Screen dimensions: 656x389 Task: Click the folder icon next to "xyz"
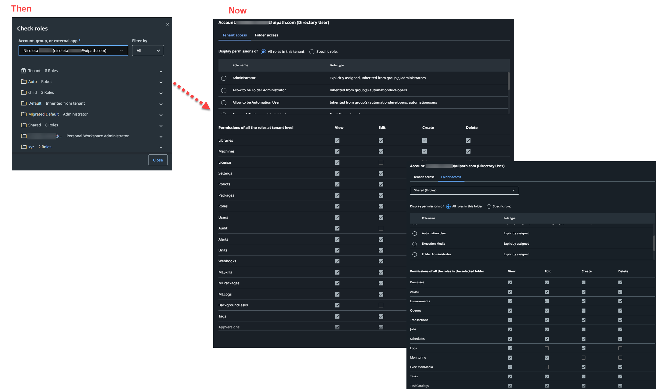tap(24, 147)
